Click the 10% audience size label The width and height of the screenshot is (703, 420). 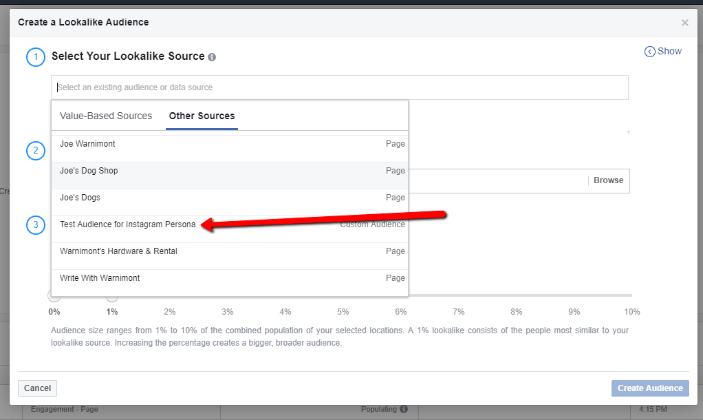pos(631,312)
